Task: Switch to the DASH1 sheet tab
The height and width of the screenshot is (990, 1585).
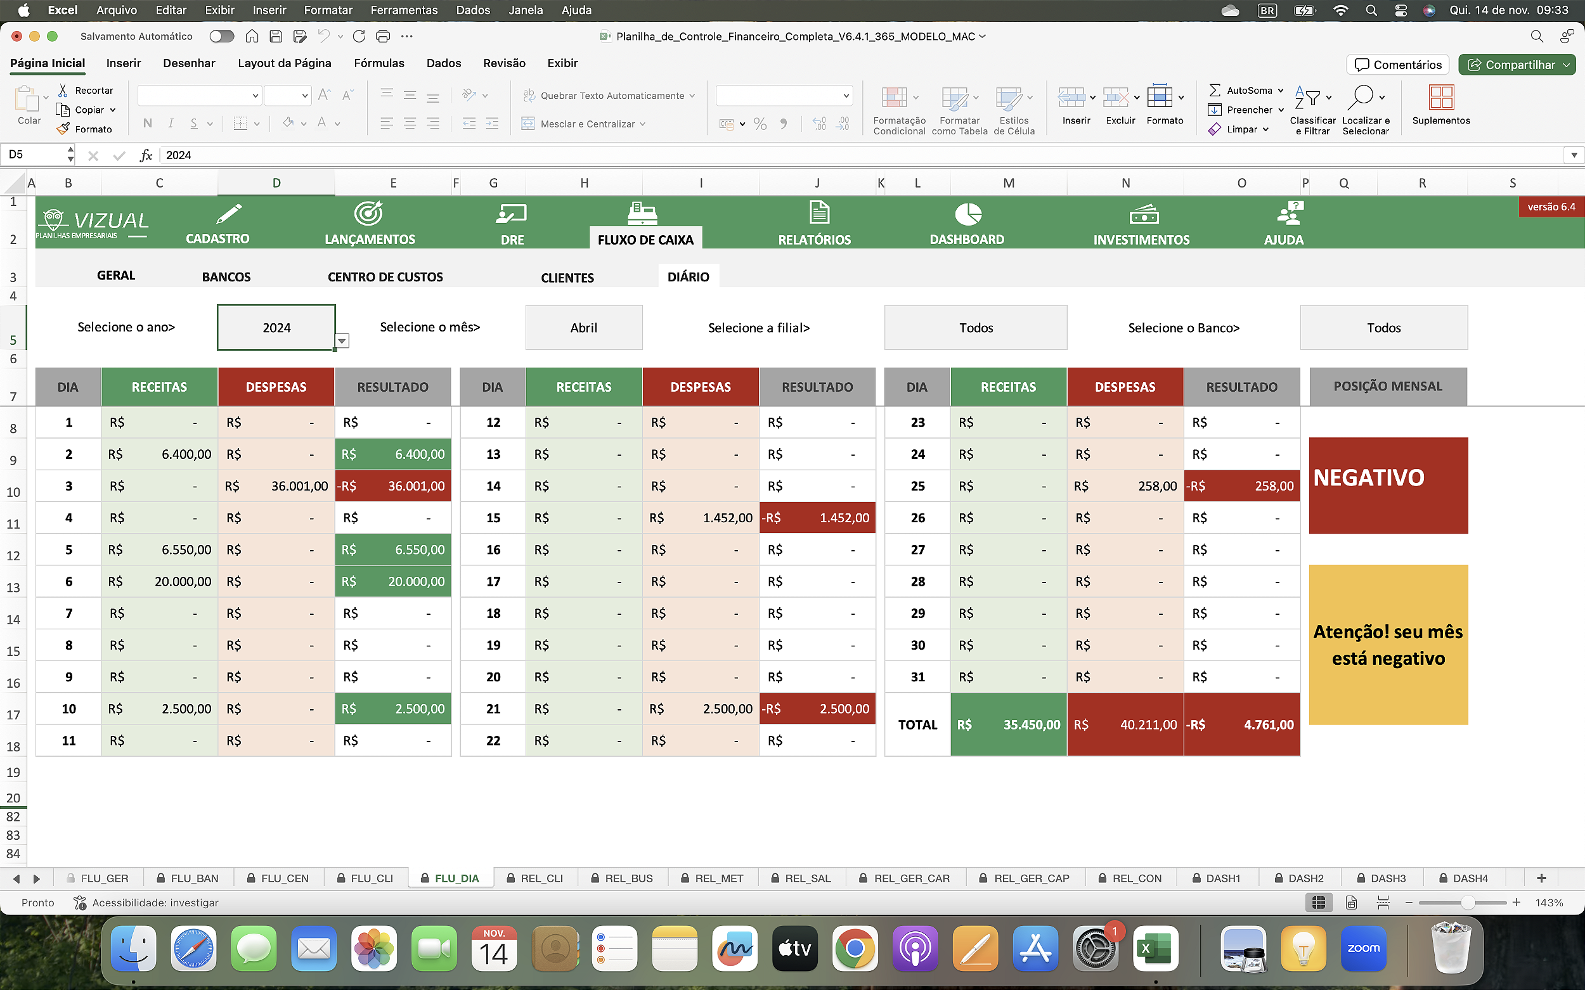Action: pyautogui.click(x=1216, y=878)
